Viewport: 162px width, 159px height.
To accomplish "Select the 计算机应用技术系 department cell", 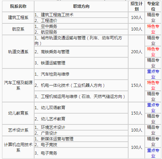I will [x=18, y=147].
